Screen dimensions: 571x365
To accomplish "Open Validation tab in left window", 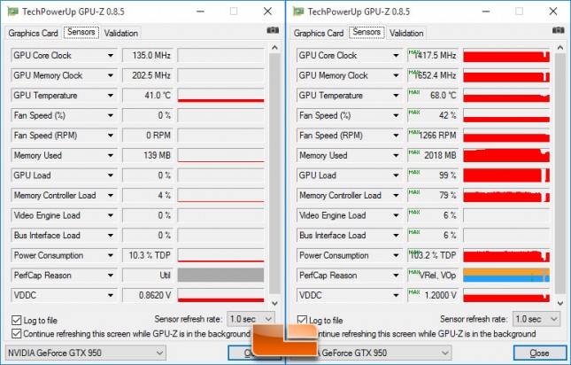I will click(x=121, y=33).
